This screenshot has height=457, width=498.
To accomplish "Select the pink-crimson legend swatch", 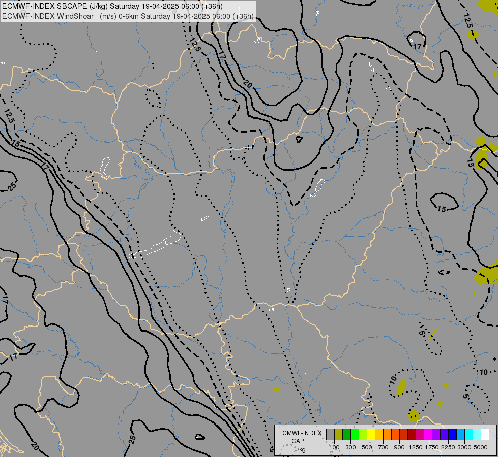I will click(x=420, y=434).
